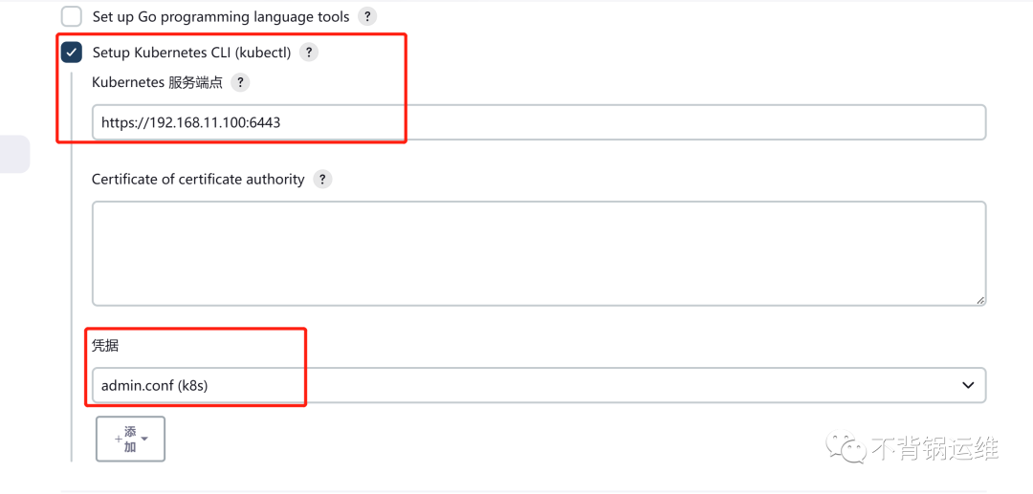
Task: Click the 添加 button text
Action: tap(130, 440)
